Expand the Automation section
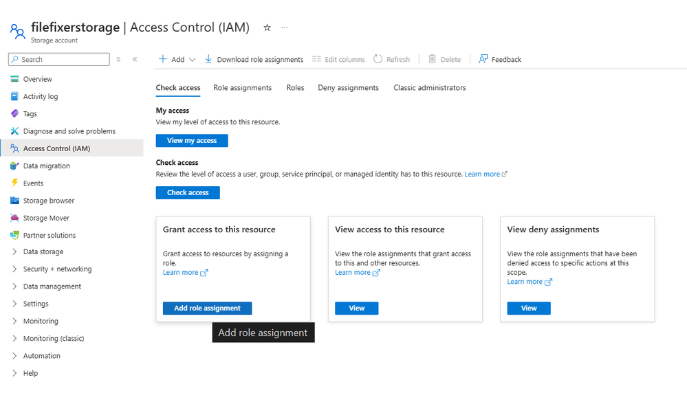The image size is (687, 404). [14, 356]
